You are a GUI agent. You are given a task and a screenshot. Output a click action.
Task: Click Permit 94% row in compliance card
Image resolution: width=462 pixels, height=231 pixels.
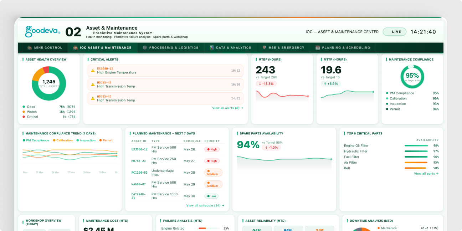pos(412,109)
